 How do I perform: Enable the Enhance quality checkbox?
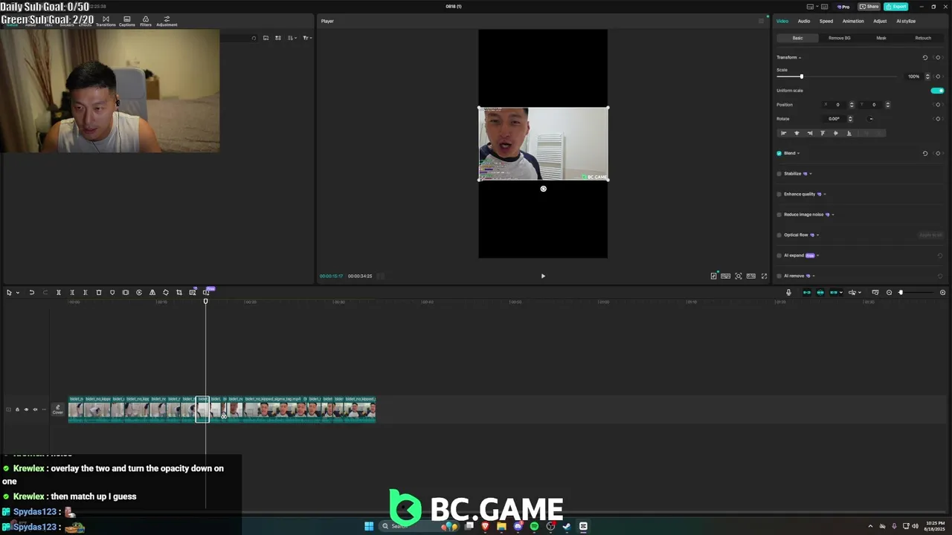pos(779,195)
